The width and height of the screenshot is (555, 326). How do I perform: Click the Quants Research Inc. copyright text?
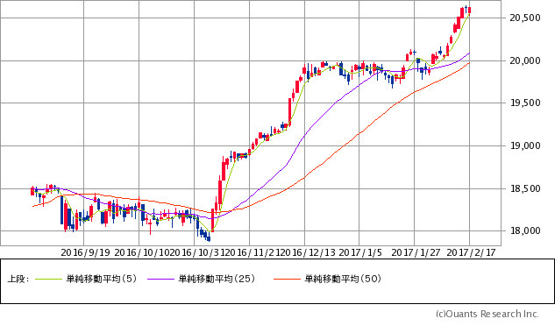click(x=487, y=314)
